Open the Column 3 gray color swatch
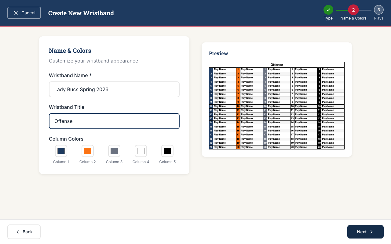The image size is (391, 244). click(x=114, y=151)
